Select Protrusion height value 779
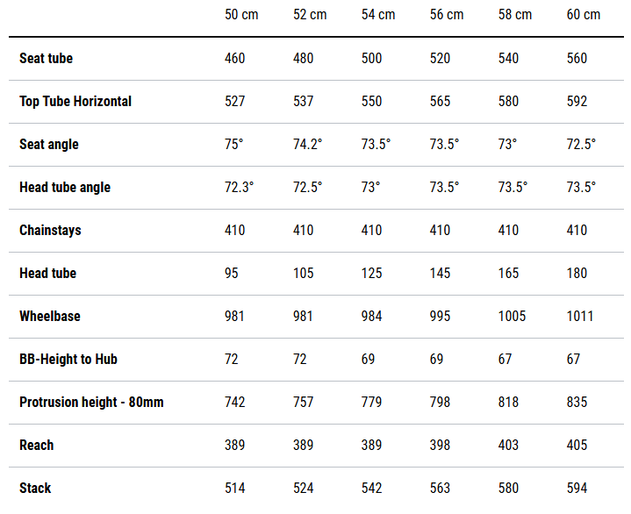Image resolution: width=631 pixels, height=514 pixels. tap(371, 403)
